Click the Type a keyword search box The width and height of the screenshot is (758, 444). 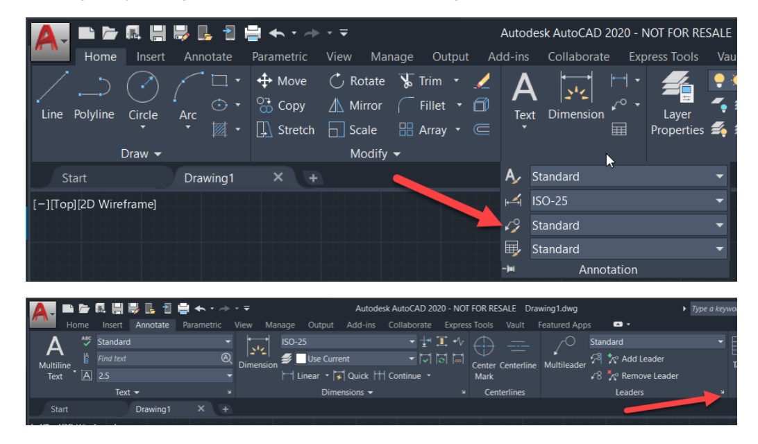(713, 308)
